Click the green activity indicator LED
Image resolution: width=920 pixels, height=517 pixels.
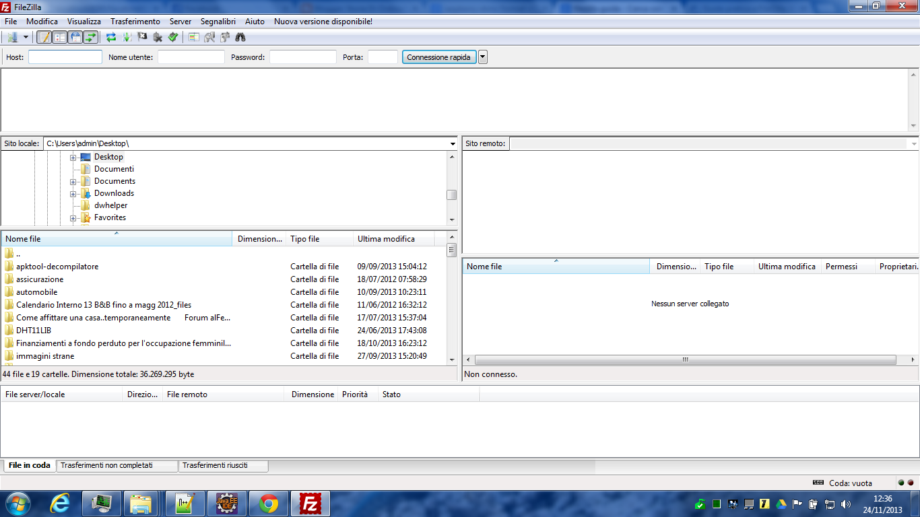click(901, 483)
